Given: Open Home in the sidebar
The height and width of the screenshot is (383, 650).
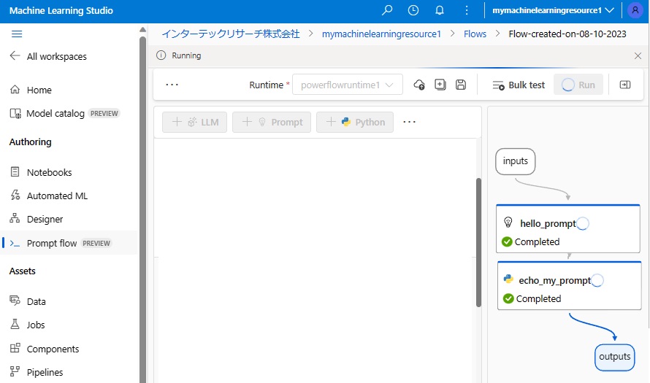Looking at the screenshot, I should point(31,90).
